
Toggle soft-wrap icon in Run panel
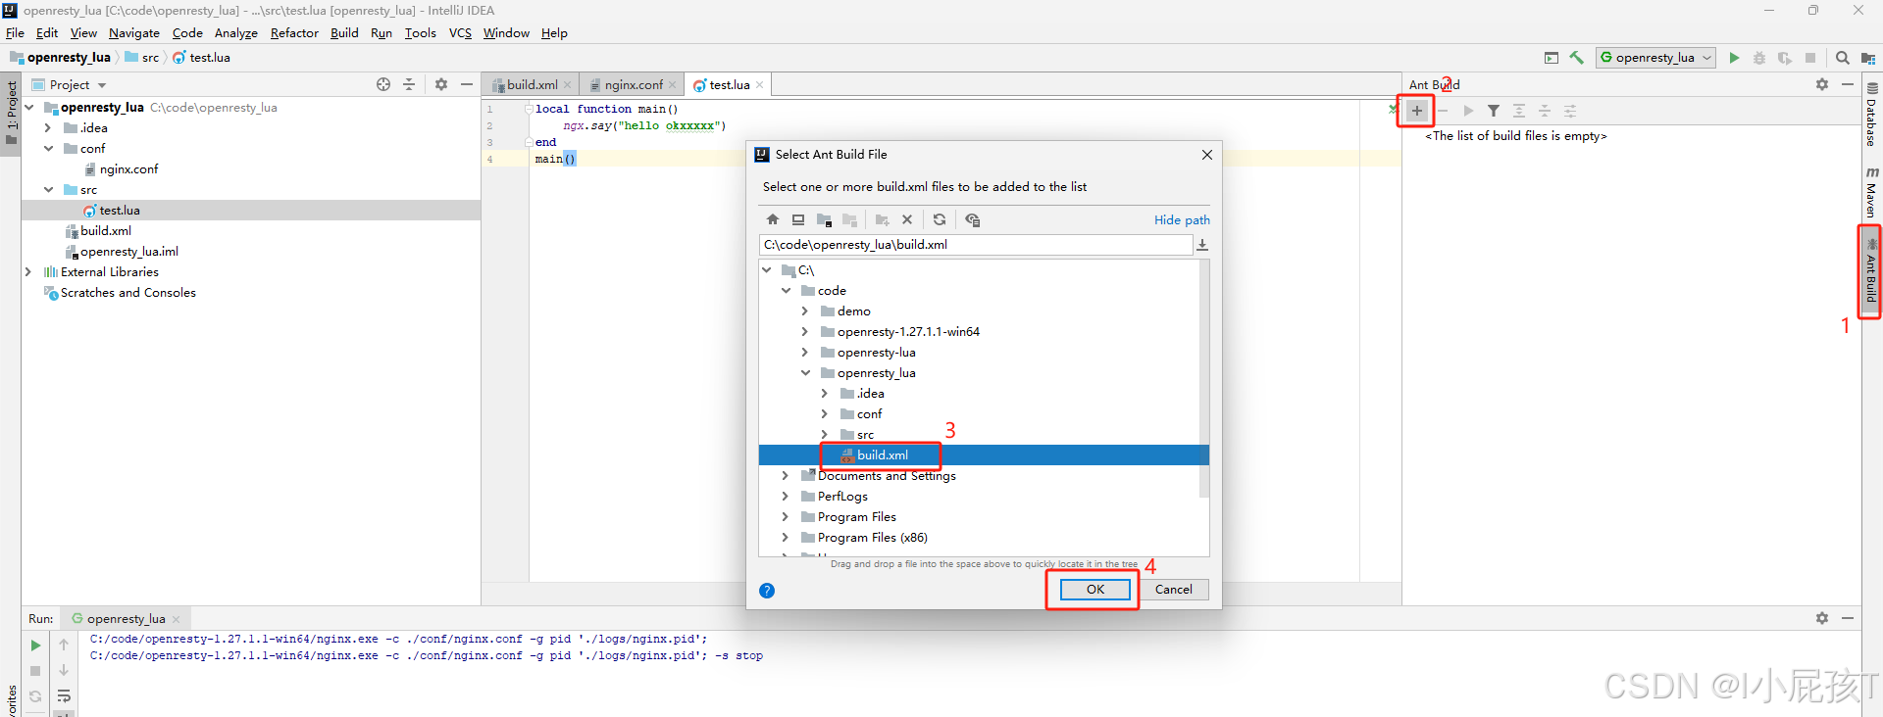(x=64, y=696)
